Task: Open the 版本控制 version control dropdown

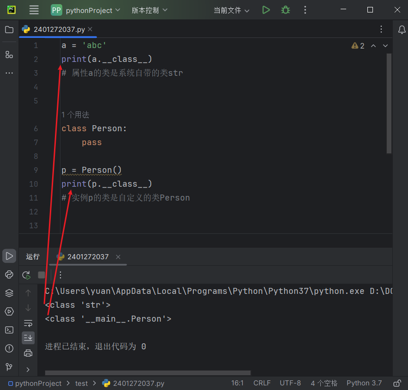Action: click(150, 11)
